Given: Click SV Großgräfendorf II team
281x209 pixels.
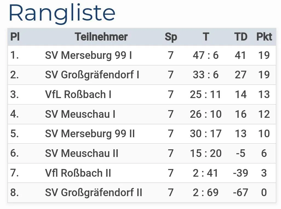Looking at the screenshot, I should (x=93, y=192).
